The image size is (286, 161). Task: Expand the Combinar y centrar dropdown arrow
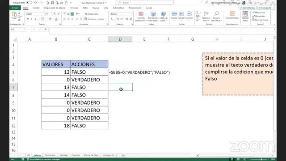(x=106, y=19)
